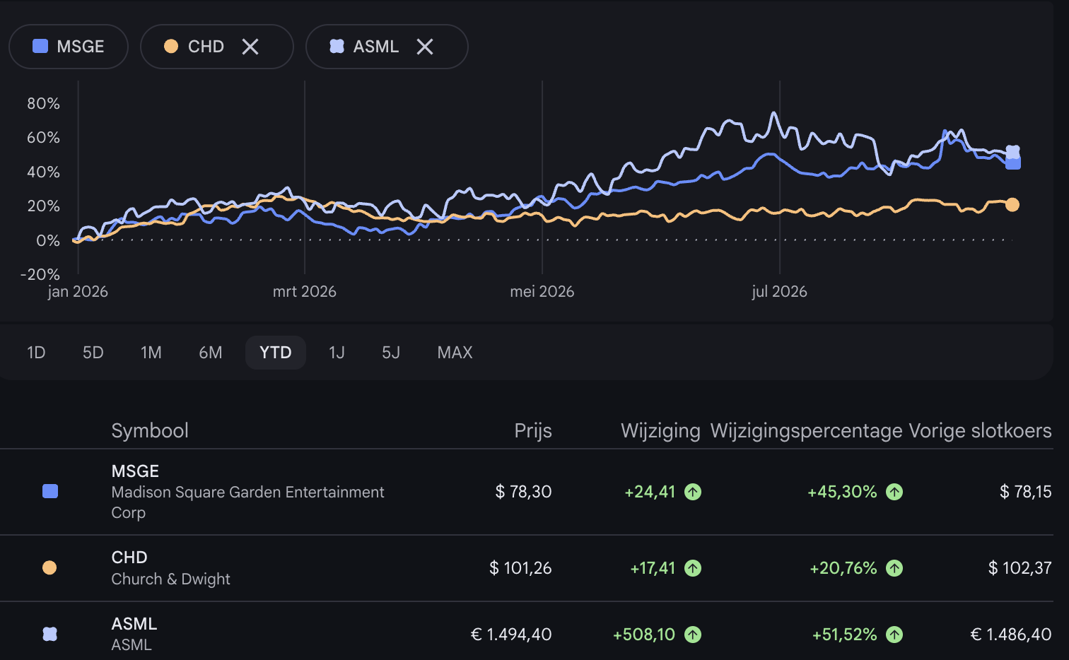The width and height of the screenshot is (1069, 660).
Task: Click the Symbool column header
Action: pyautogui.click(x=150, y=431)
